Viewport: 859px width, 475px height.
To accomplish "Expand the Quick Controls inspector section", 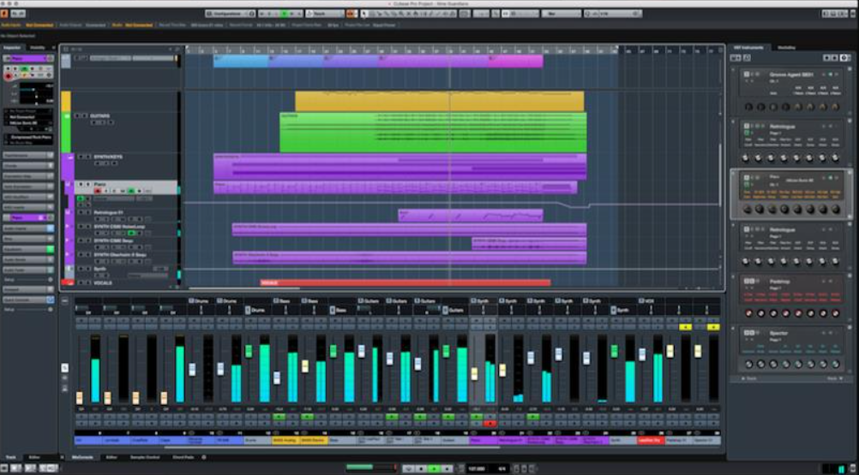I will [x=27, y=300].
